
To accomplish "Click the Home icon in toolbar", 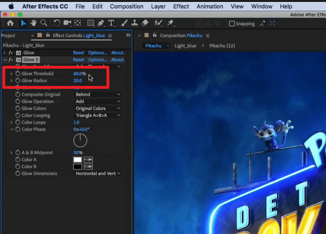I will (x=10, y=23).
